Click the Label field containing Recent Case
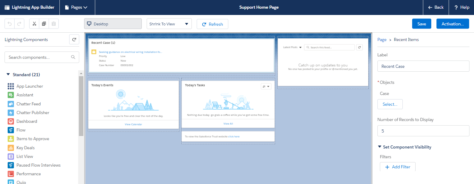 [x=423, y=66]
